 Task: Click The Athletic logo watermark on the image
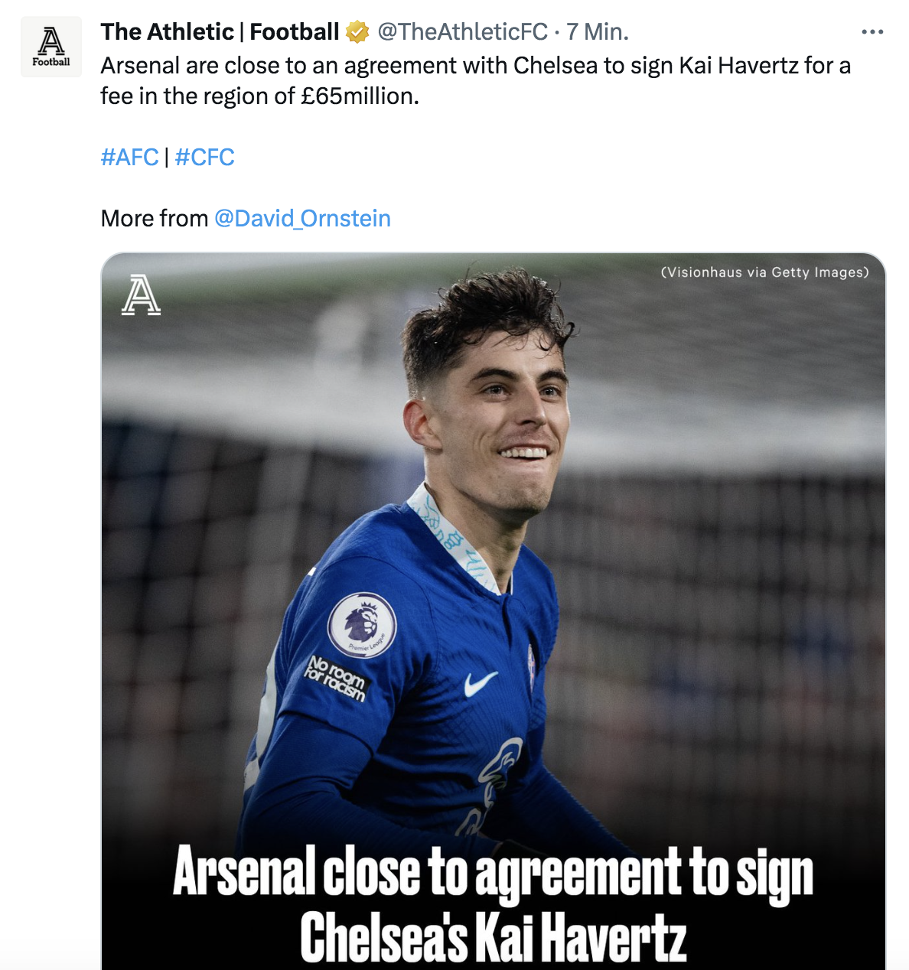(141, 296)
